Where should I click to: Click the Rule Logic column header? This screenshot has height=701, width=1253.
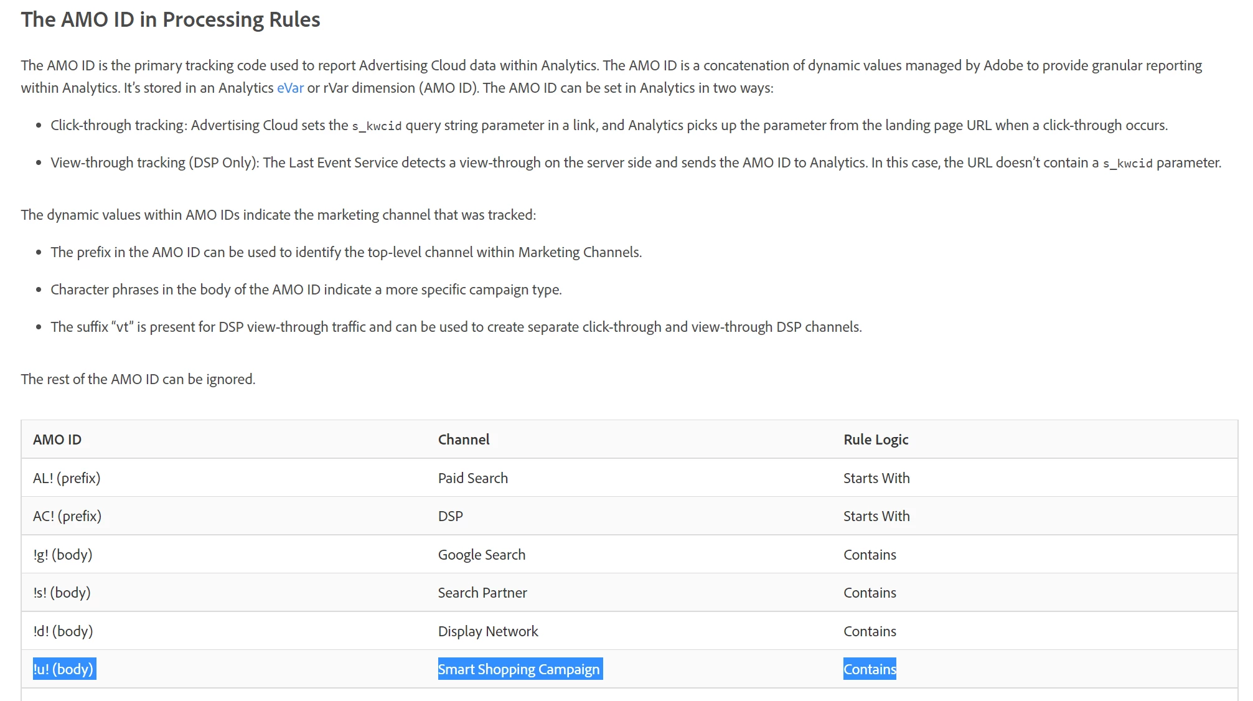coord(876,440)
